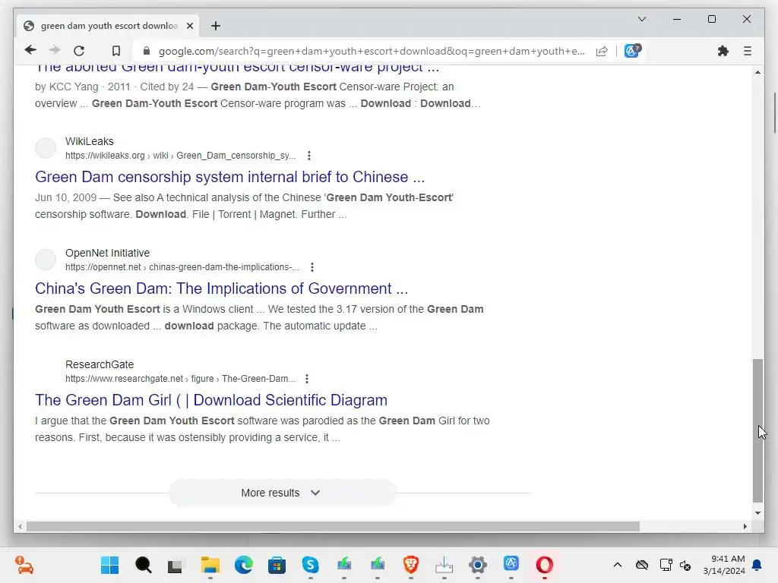Image resolution: width=778 pixels, height=583 pixels.
Task: Open the aborted Green dam-youth escort censor-ware link
Action: pyautogui.click(x=237, y=68)
